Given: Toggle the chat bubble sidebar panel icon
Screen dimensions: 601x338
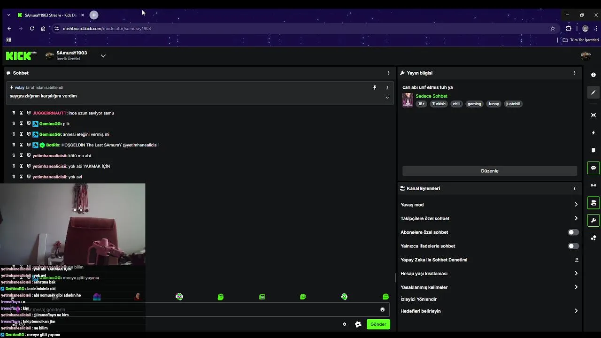Looking at the screenshot, I should pyautogui.click(x=593, y=168).
